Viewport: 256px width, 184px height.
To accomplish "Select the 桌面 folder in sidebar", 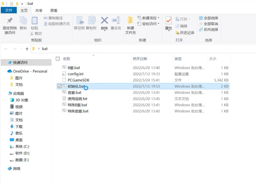I will pos(16,140).
